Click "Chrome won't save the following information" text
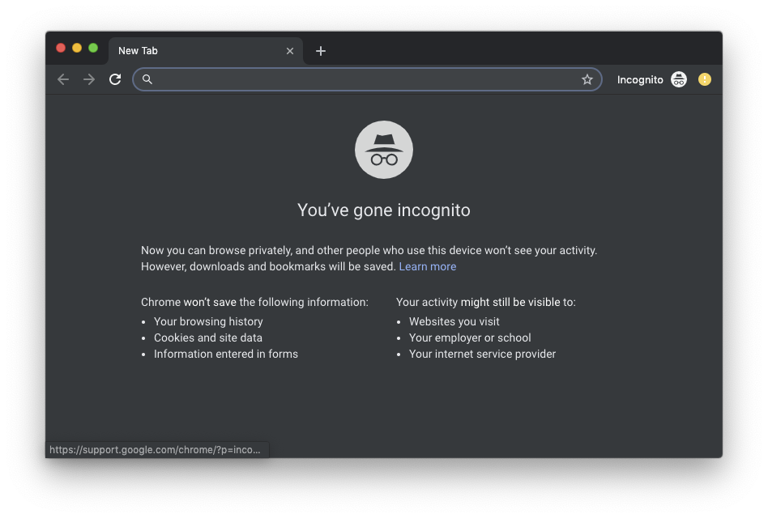 pyautogui.click(x=254, y=302)
